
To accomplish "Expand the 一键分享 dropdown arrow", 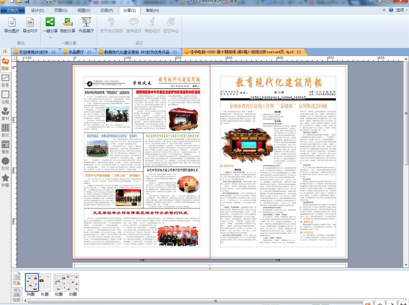I will coord(50,37).
